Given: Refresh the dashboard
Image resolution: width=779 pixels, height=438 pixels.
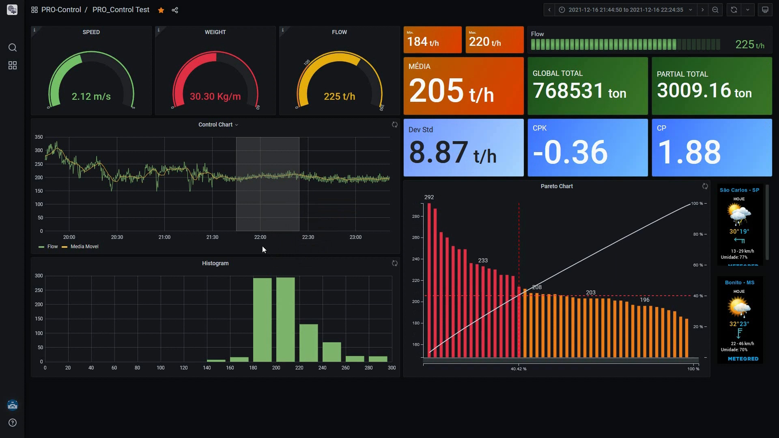Looking at the screenshot, I should (x=734, y=10).
